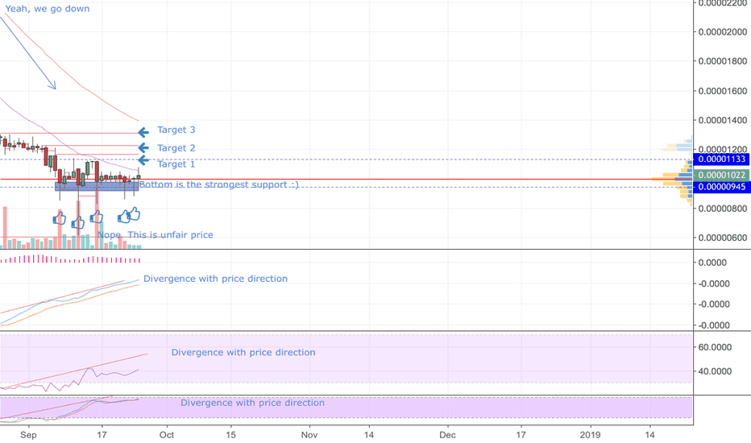Click the 0.0000 MACD axis value
The height and width of the screenshot is (443, 751).
712,263
